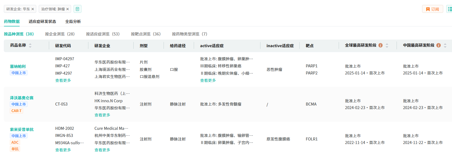Expand 查看更多 under 泽沃基奥仑赛 研发企业
The height and width of the screenshot is (156, 452).
102,115
